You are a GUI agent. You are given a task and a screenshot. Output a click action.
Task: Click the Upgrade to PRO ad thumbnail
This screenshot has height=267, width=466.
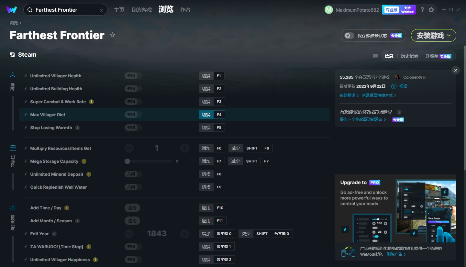tap(395, 208)
